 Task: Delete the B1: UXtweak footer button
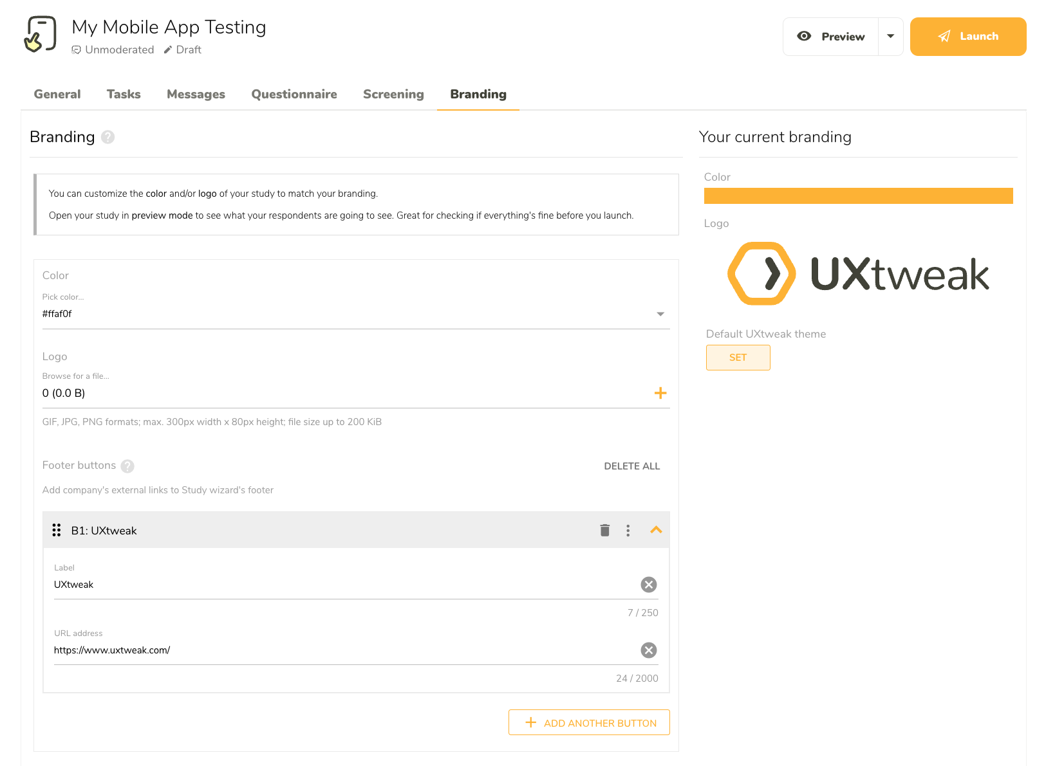[x=604, y=531]
